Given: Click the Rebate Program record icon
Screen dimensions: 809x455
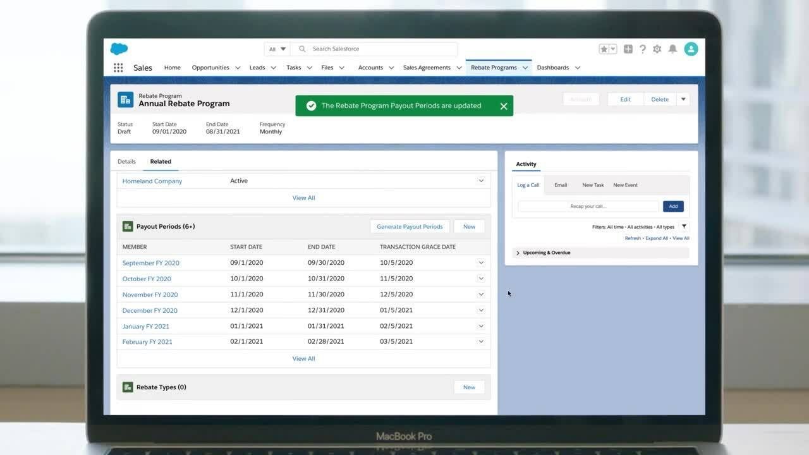Looking at the screenshot, I should 125,100.
